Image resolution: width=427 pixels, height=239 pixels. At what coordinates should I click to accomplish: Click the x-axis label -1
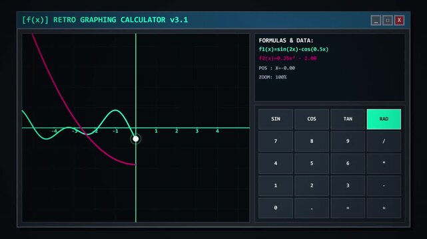(x=115, y=131)
